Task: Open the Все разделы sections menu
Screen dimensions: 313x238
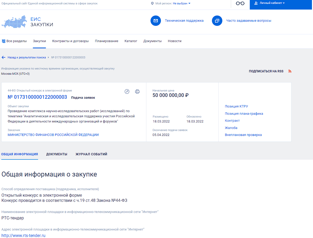Action: point(14,41)
